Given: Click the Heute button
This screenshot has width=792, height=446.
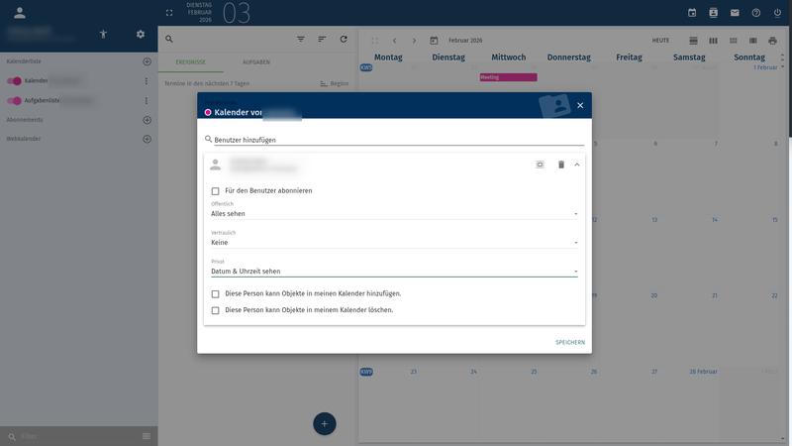Looking at the screenshot, I should click(x=660, y=41).
